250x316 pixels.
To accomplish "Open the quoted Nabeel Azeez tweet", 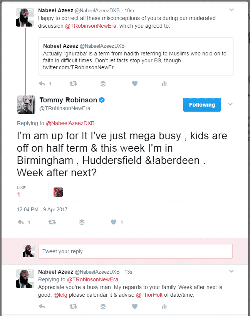I will coord(136,57).
